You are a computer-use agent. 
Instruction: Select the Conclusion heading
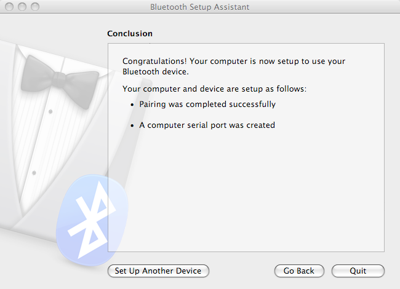(x=130, y=34)
